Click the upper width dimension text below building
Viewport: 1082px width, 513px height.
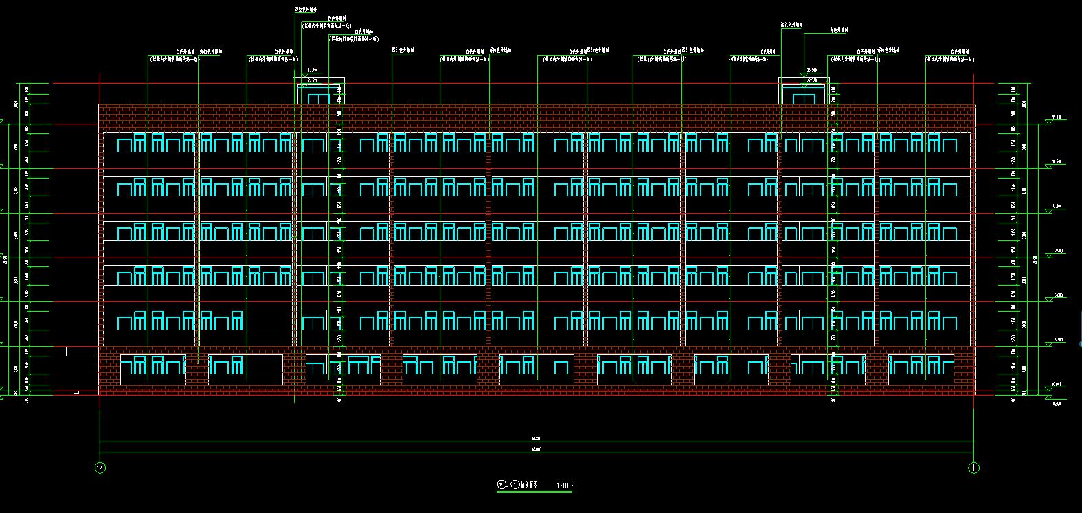537,438
